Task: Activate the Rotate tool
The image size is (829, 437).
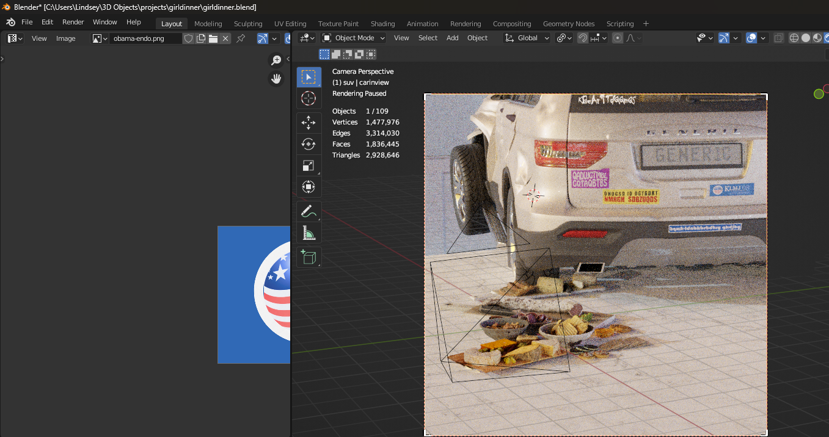Action: pos(309,144)
